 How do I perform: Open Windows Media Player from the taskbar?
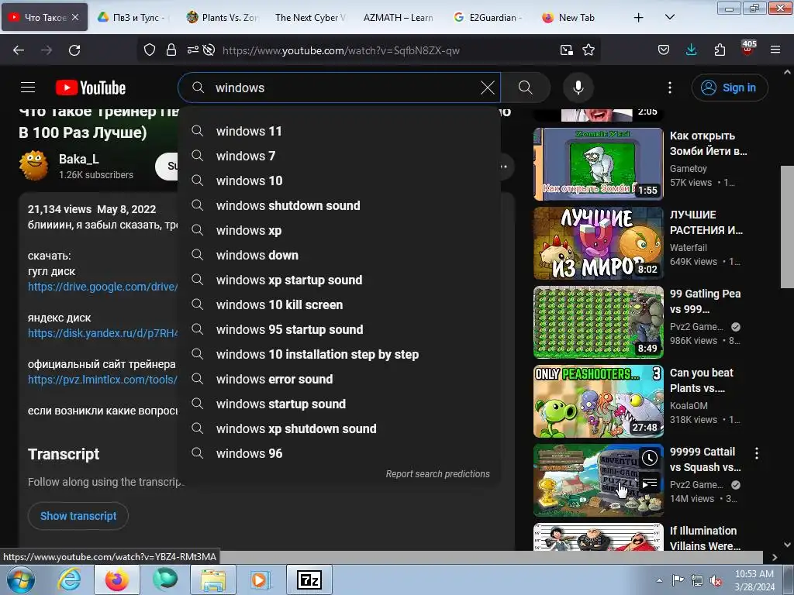pos(261,580)
